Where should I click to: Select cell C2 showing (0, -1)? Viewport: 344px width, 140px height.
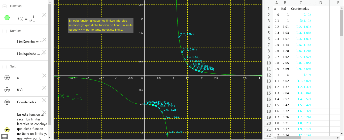301,15
